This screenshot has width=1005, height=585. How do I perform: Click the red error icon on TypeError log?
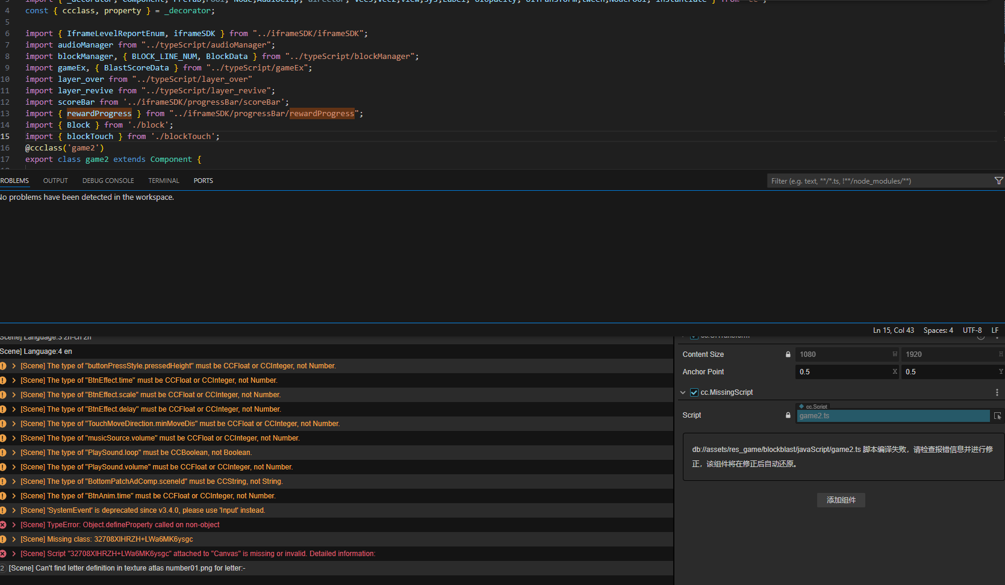(x=3, y=525)
